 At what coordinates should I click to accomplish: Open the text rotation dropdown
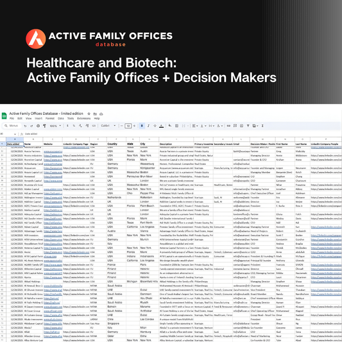coord(219,126)
